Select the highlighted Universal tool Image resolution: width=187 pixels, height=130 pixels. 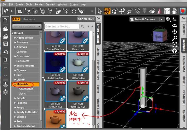107,11
